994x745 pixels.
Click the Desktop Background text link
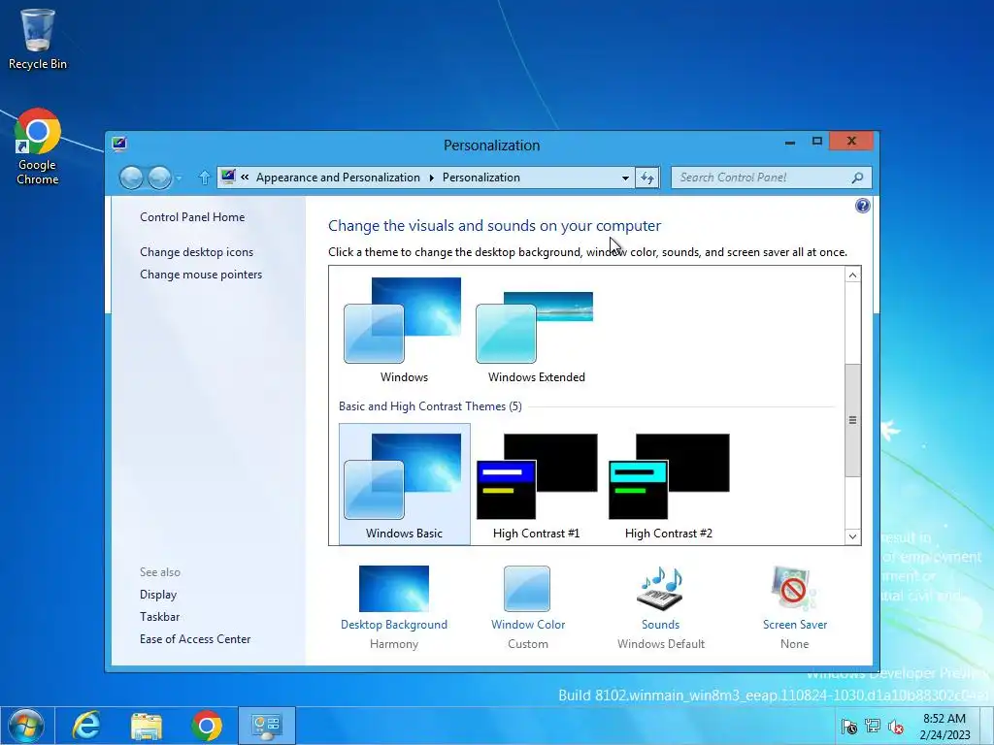pos(394,624)
